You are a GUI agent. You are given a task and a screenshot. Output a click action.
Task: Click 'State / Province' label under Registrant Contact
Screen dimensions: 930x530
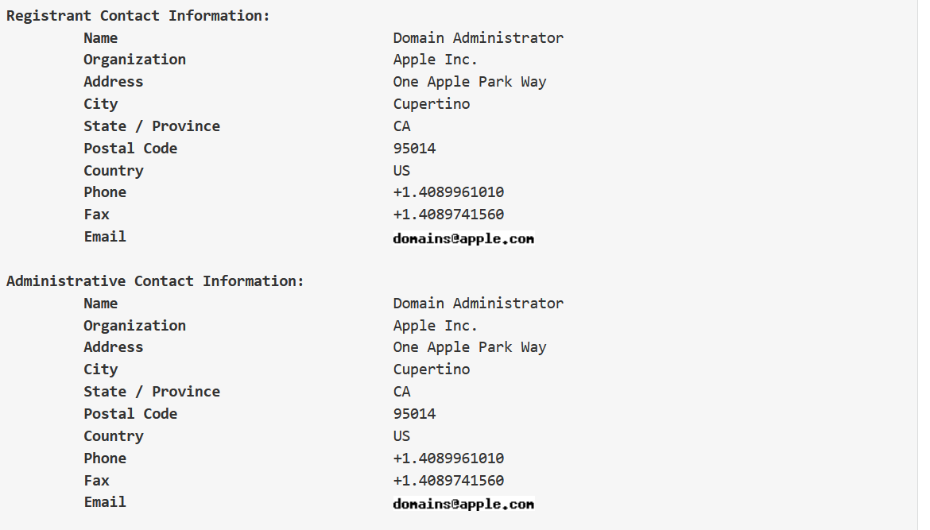pyautogui.click(x=152, y=126)
